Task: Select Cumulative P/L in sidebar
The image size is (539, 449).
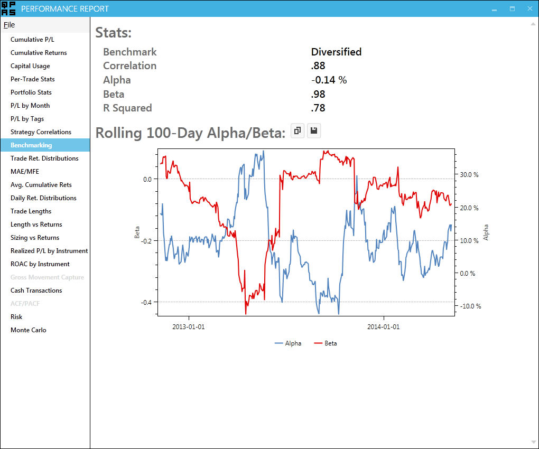Action: pyautogui.click(x=32, y=40)
